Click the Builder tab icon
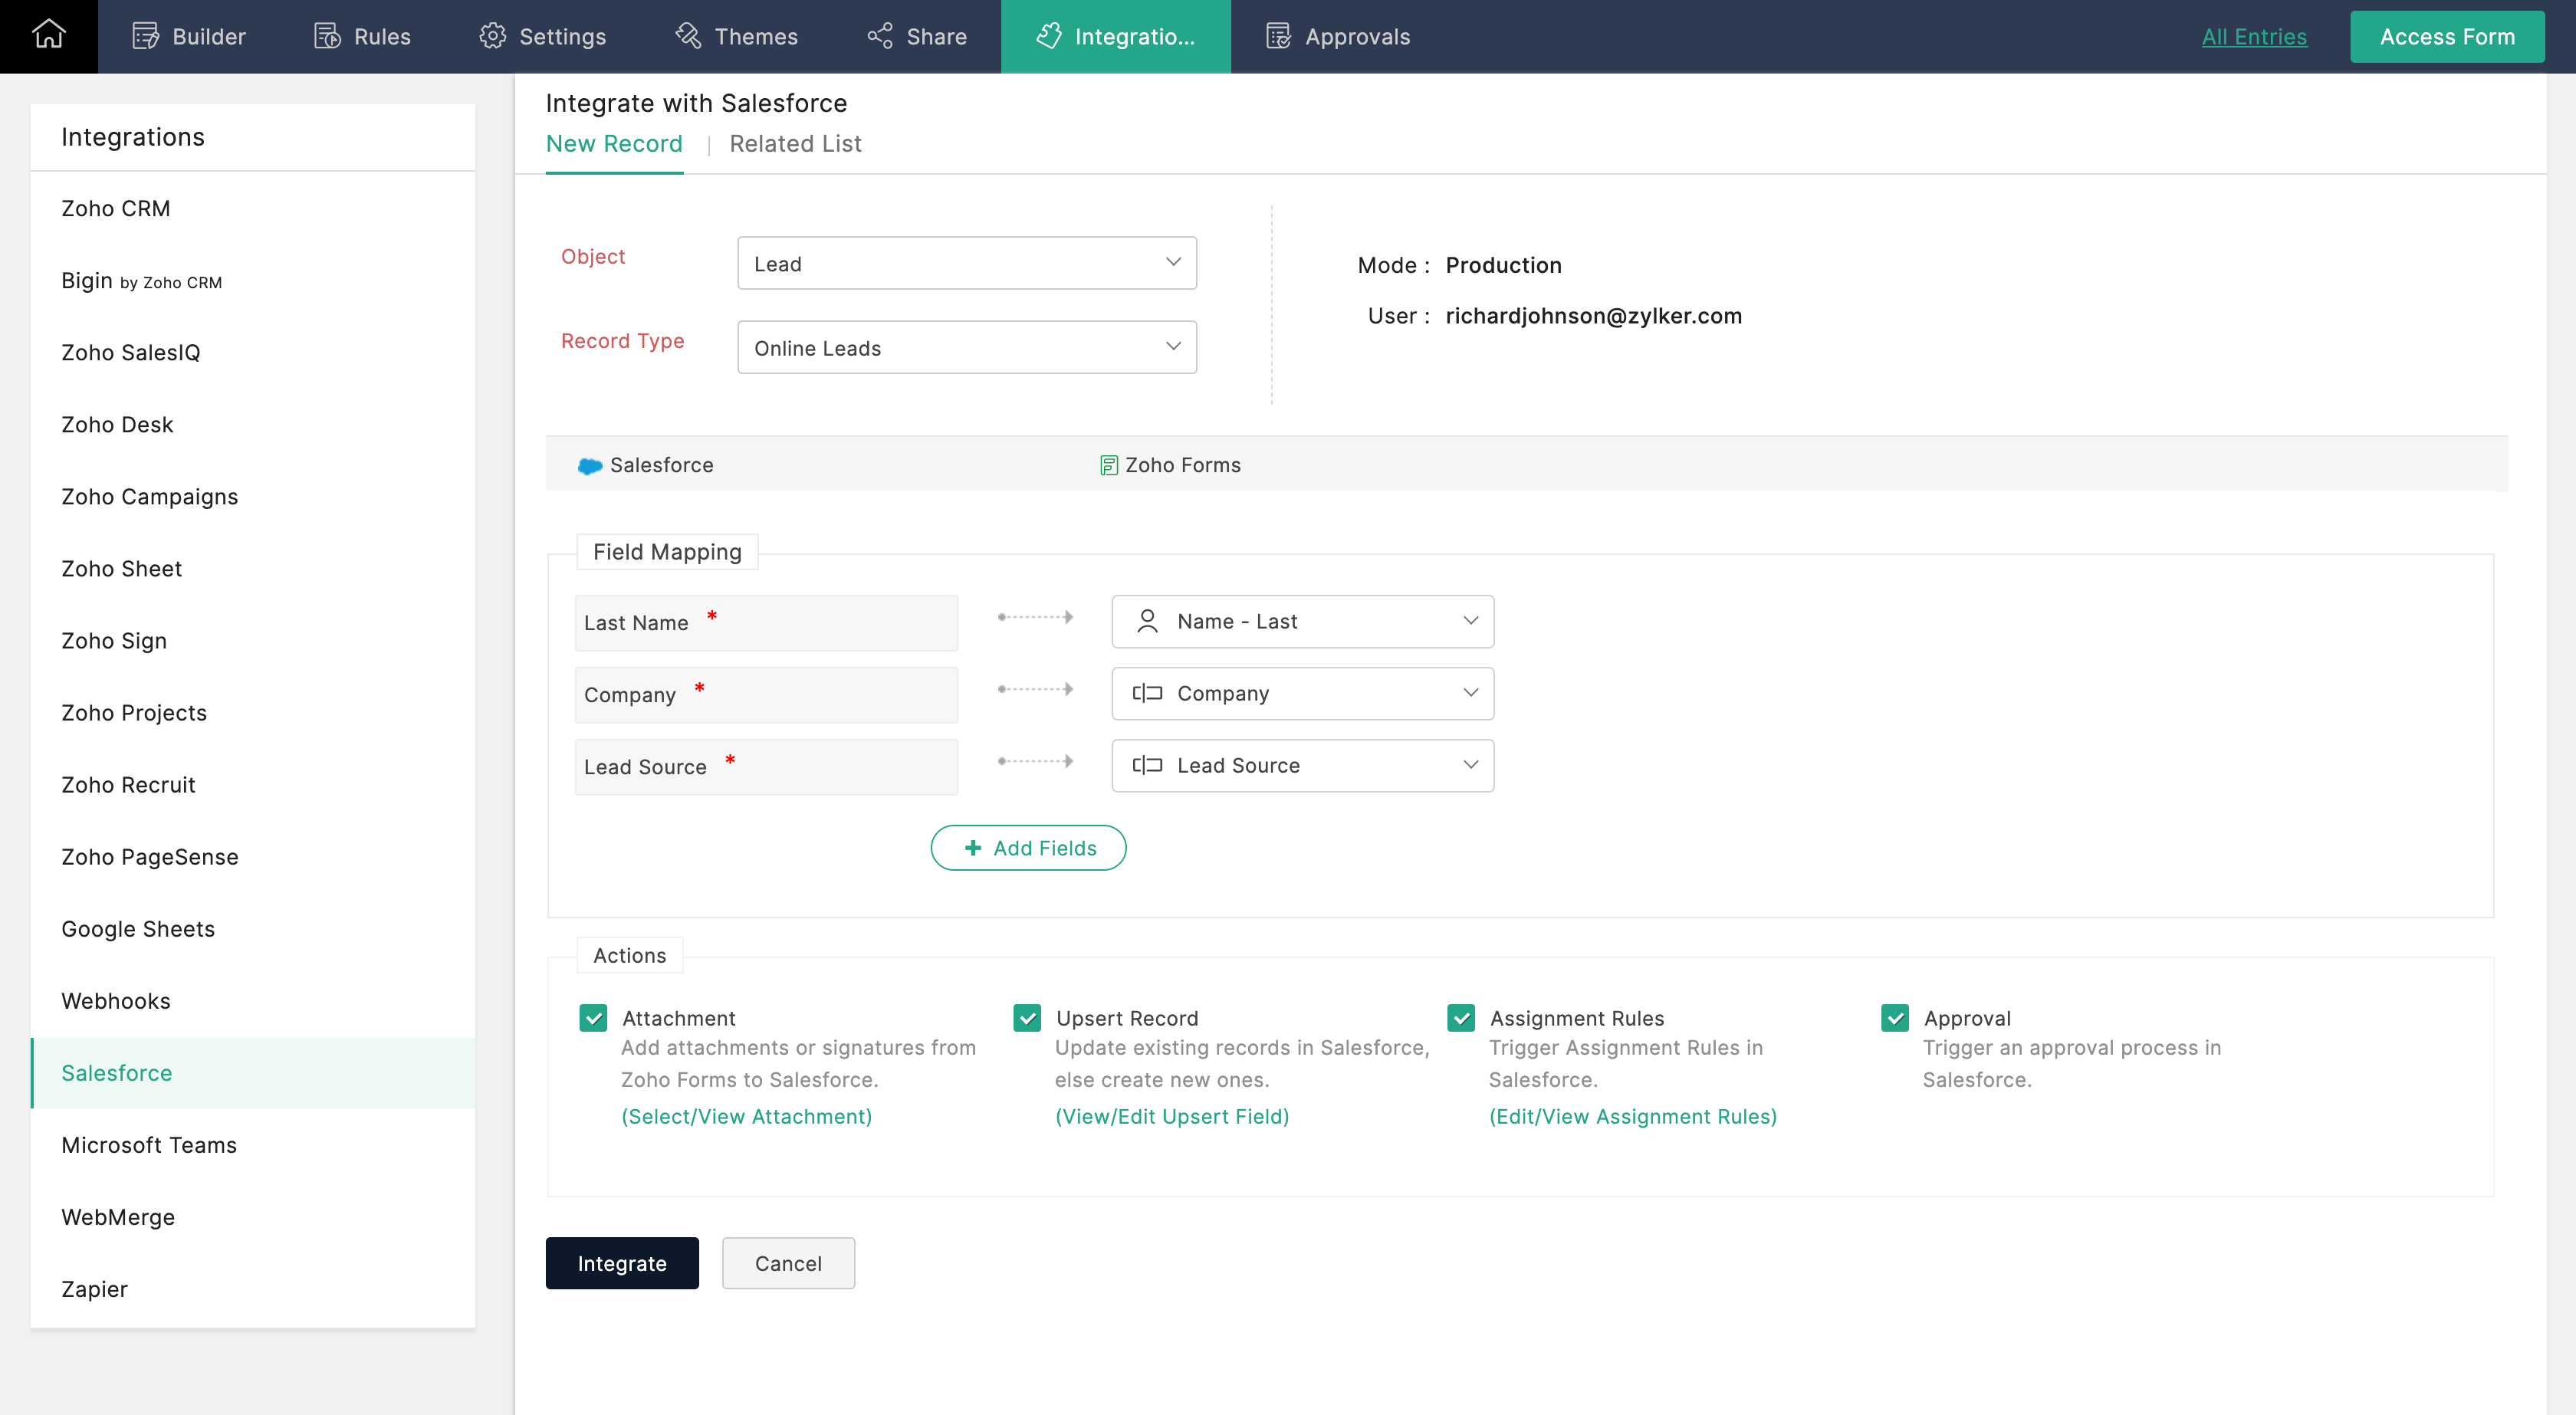This screenshot has width=2576, height=1415. coord(146,36)
